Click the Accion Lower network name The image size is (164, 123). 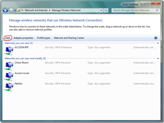pos(22,73)
